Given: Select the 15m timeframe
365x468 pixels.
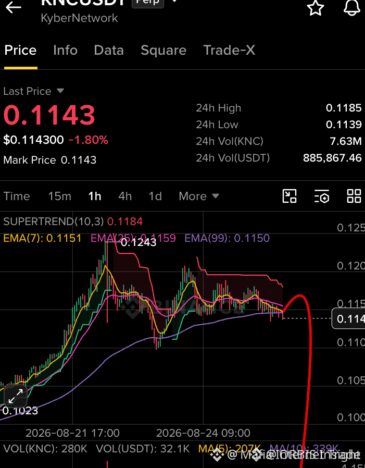Looking at the screenshot, I should 60,196.
